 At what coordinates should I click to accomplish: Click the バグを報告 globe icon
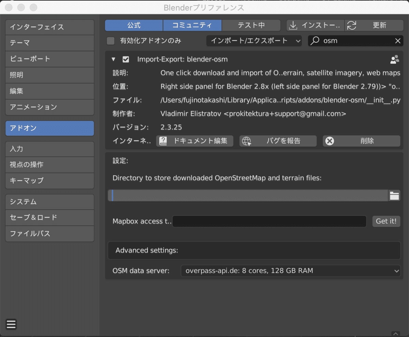[x=246, y=141]
